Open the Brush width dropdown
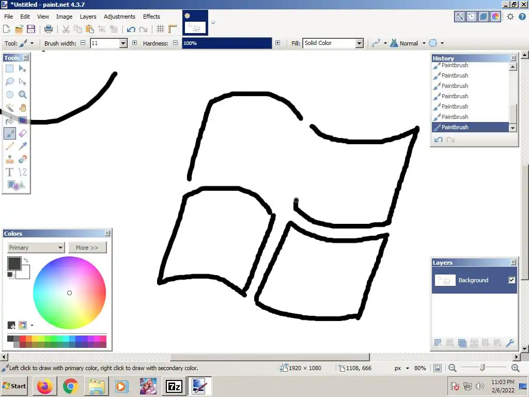 coord(123,43)
